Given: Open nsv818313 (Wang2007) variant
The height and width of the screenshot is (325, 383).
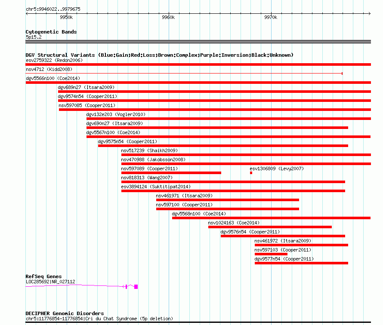Looking at the screenshot, I should [233, 182].
